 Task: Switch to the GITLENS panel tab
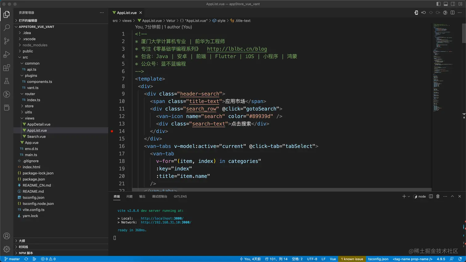(180, 196)
